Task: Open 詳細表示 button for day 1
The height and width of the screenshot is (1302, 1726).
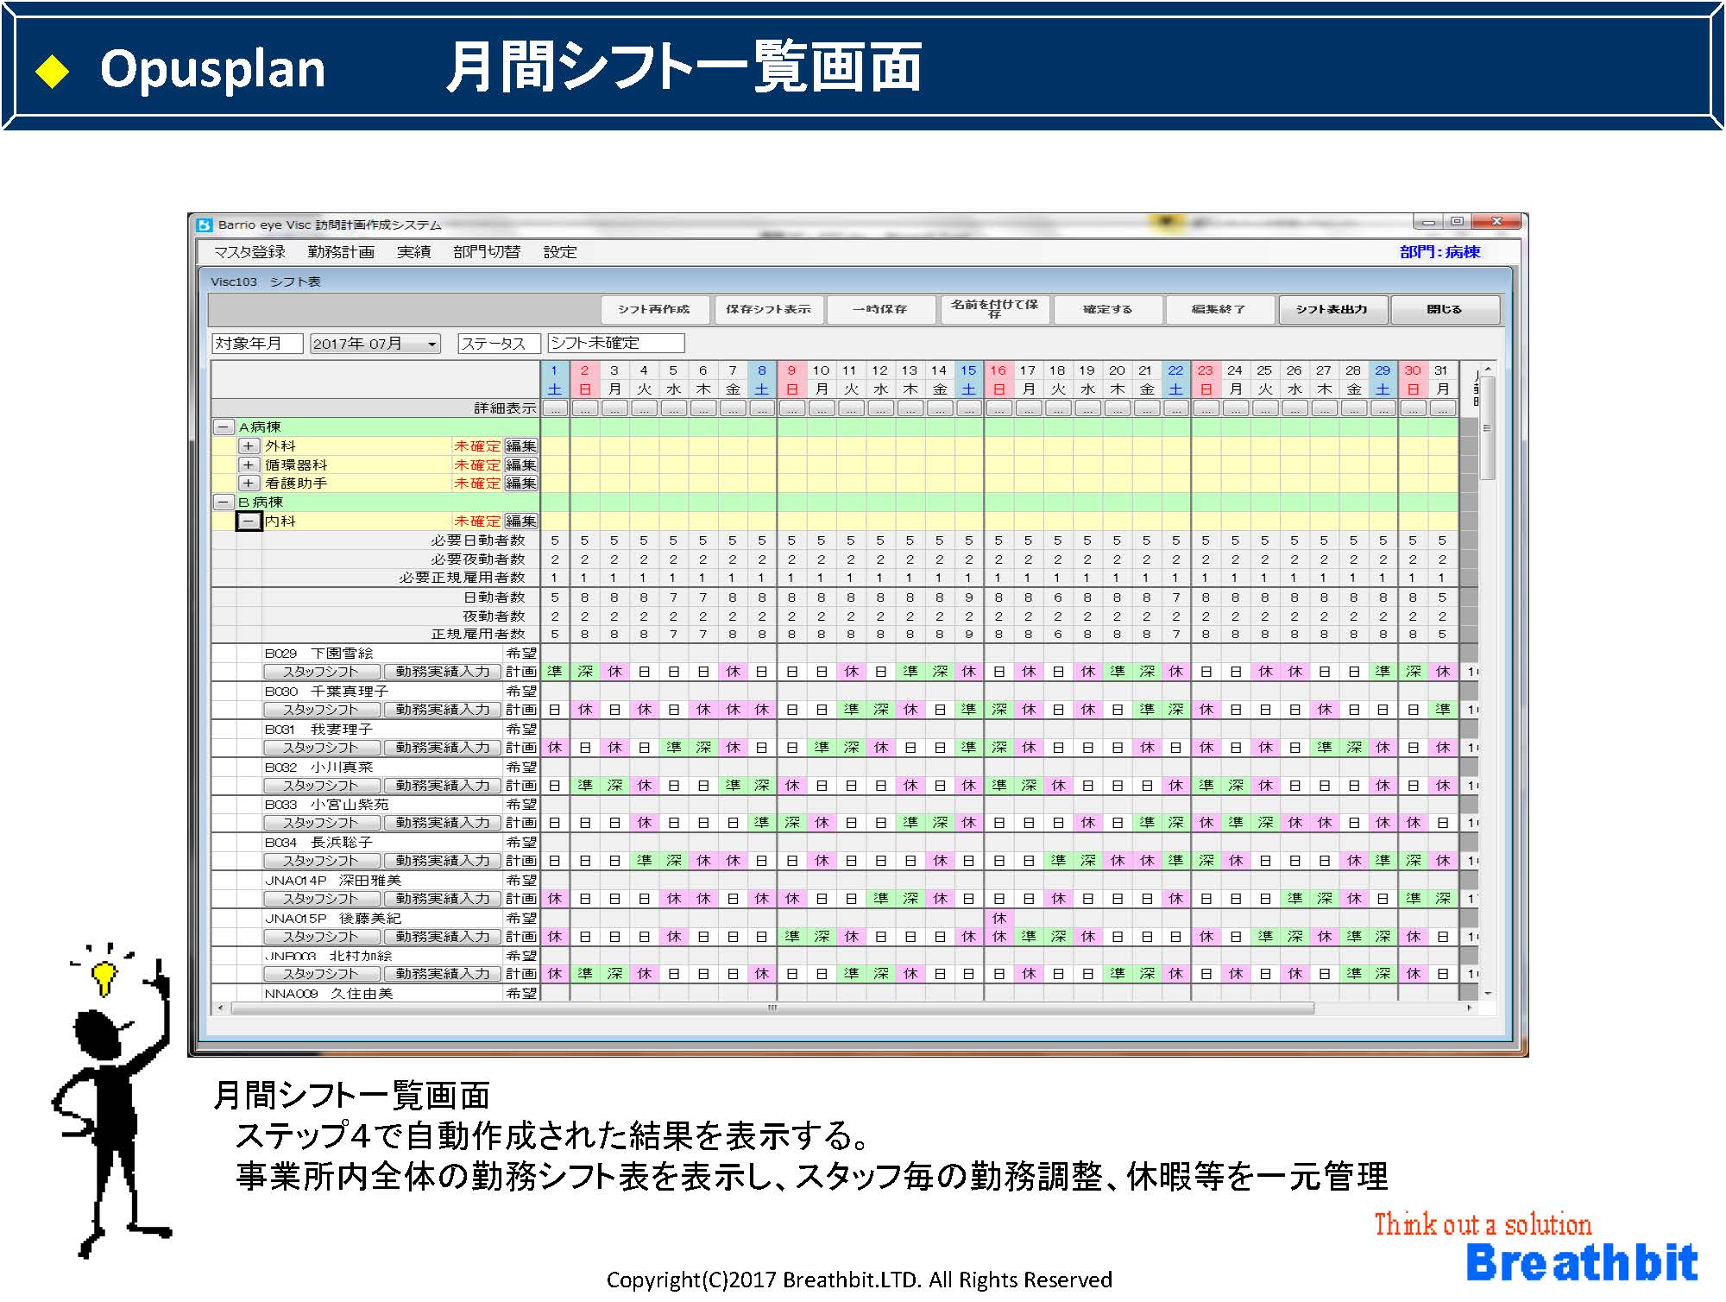Action: click(x=555, y=408)
